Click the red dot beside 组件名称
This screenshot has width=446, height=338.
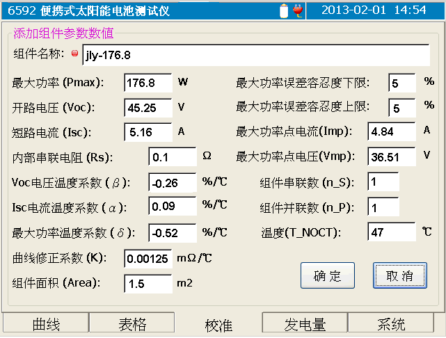click(75, 53)
